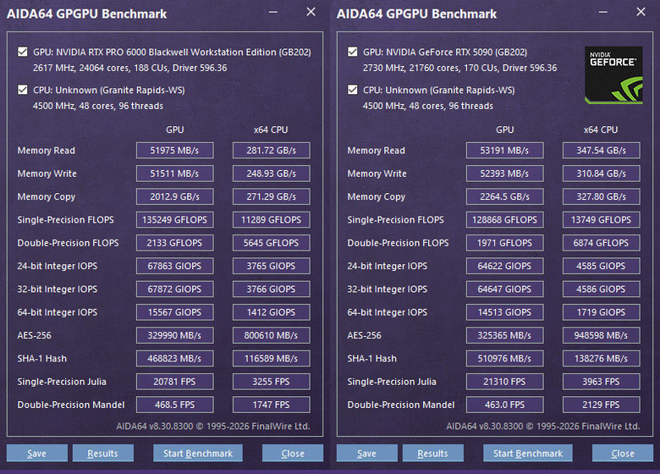
Task: Select CPU Memory Read value 281.72 GB/s
Action: pyautogui.click(x=271, y=151)
